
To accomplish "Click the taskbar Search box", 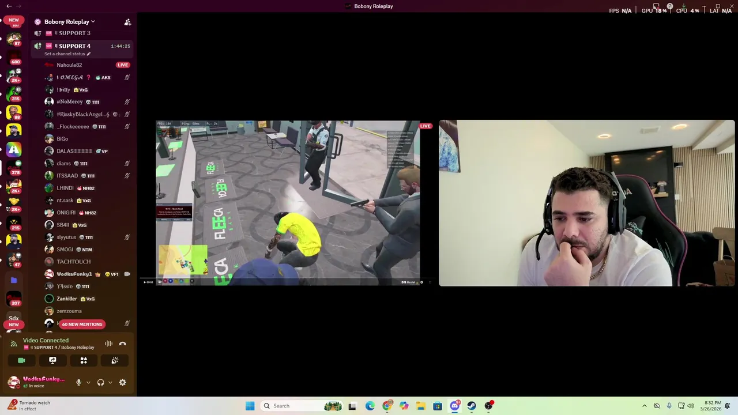I will [x=302, y=406].
